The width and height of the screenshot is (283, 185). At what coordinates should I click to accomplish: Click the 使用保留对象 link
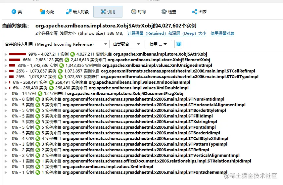point(222,33)
